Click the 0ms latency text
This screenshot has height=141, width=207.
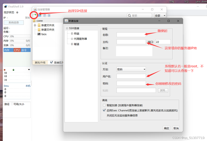(6, 86)
